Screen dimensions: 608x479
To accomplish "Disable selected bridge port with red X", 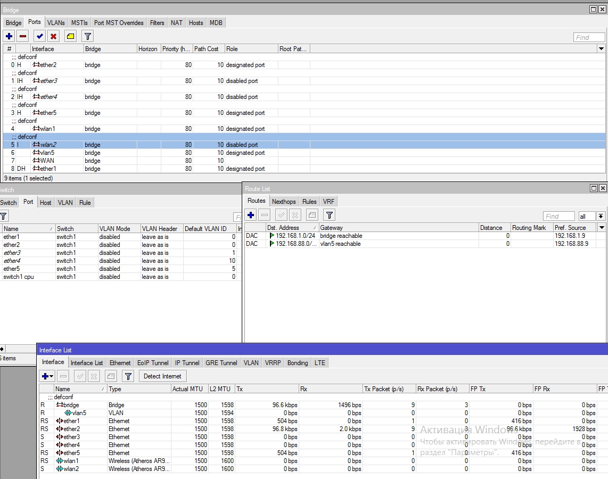I will 54,36.
